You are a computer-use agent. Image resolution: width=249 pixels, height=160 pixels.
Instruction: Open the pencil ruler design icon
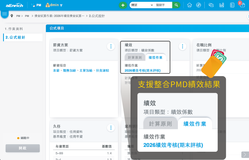click(222, 5)
